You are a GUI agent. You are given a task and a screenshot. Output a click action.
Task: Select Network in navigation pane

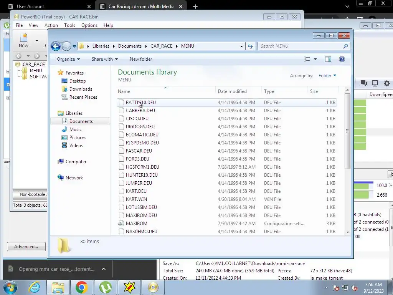pos(74,178)
